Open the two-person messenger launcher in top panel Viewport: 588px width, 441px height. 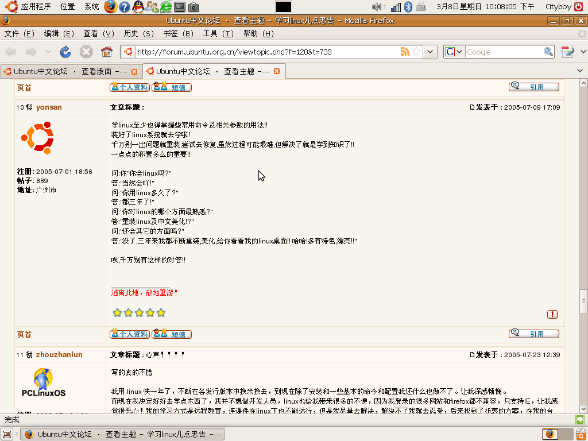click(152, 7)
